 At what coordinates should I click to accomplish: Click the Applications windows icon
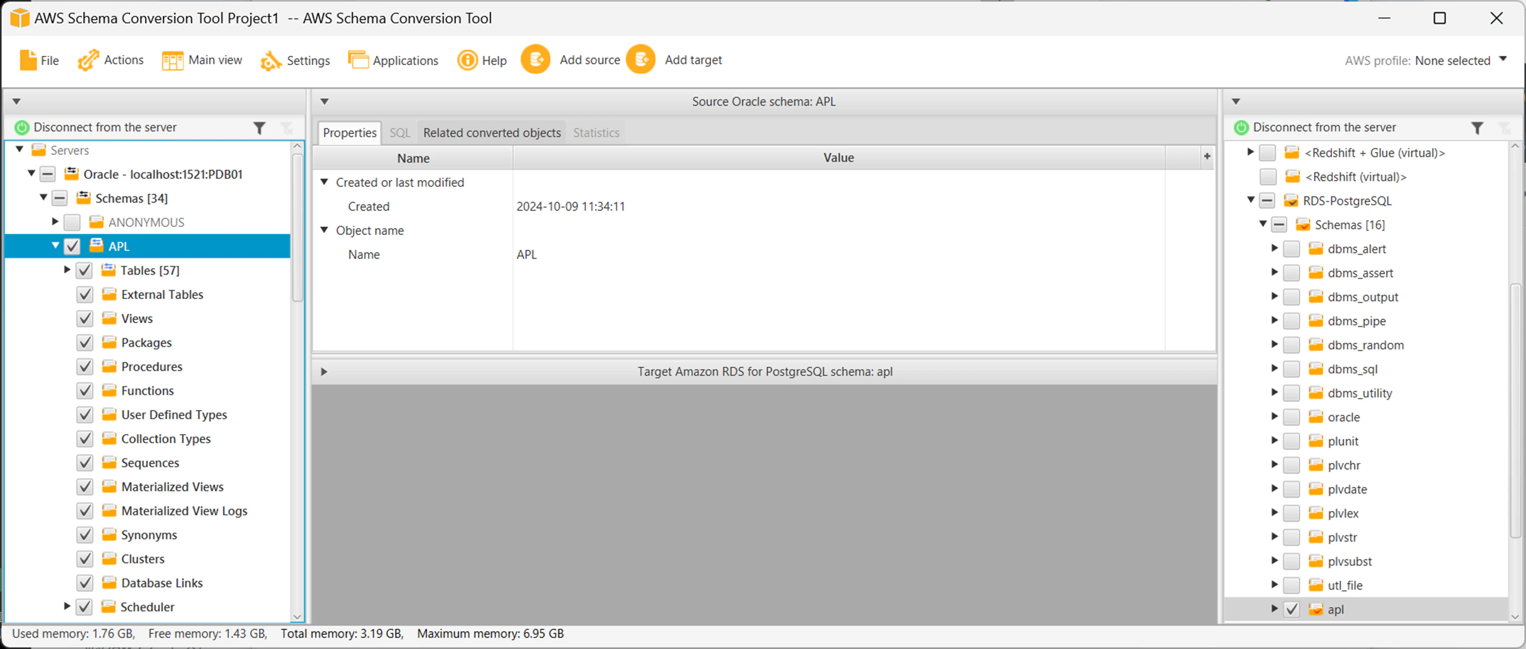click(x=358, y=60)
